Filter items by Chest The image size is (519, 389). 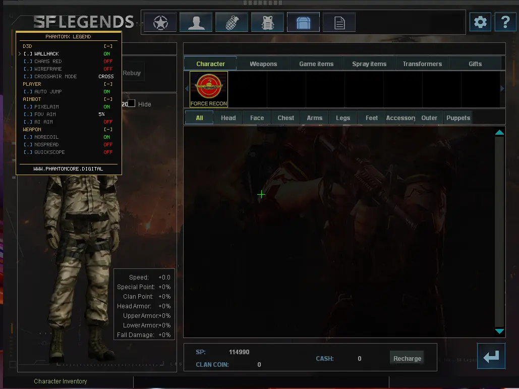click(285, 118)
